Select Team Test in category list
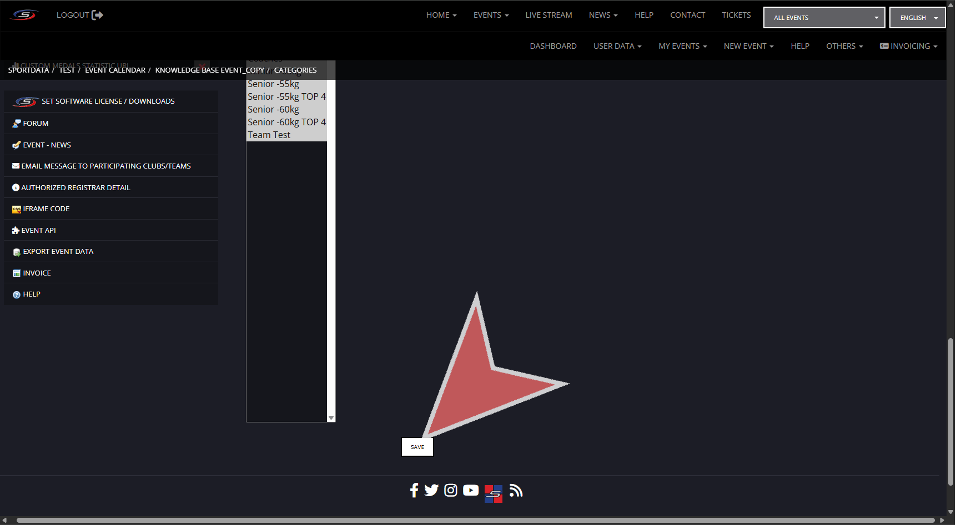This screenshot has width=956, height=525. click(x=269, y=135)
